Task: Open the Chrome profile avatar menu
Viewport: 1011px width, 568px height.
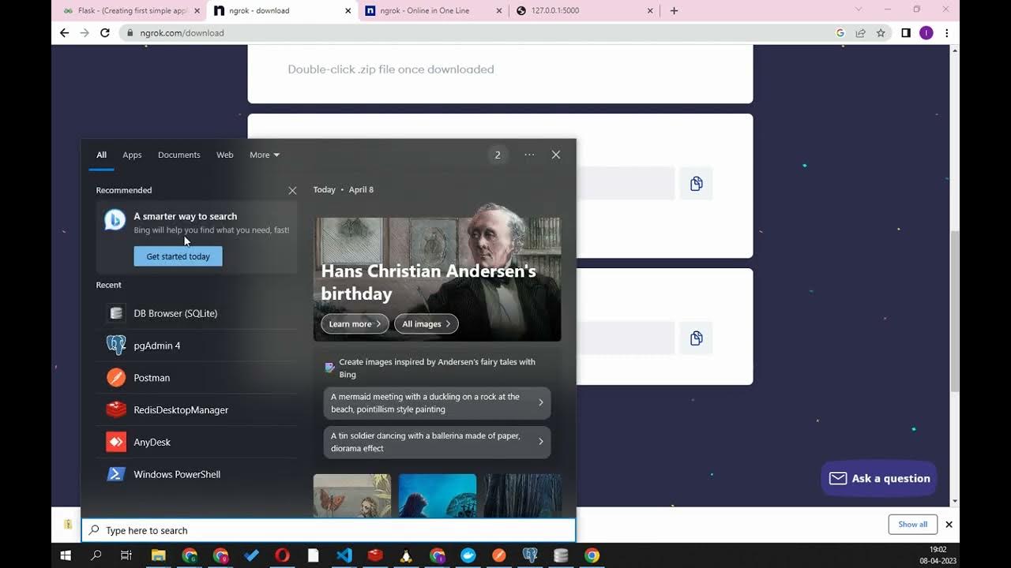Action: pyautogui.click(x=926, y=33)
